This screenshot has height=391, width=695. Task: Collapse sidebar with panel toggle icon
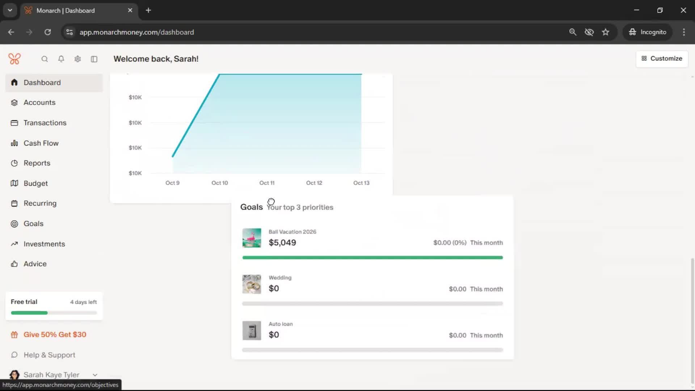point(94,59)
